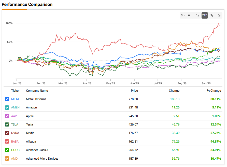
Task: Switch chart range to 3m
Action: coord(183,15)
